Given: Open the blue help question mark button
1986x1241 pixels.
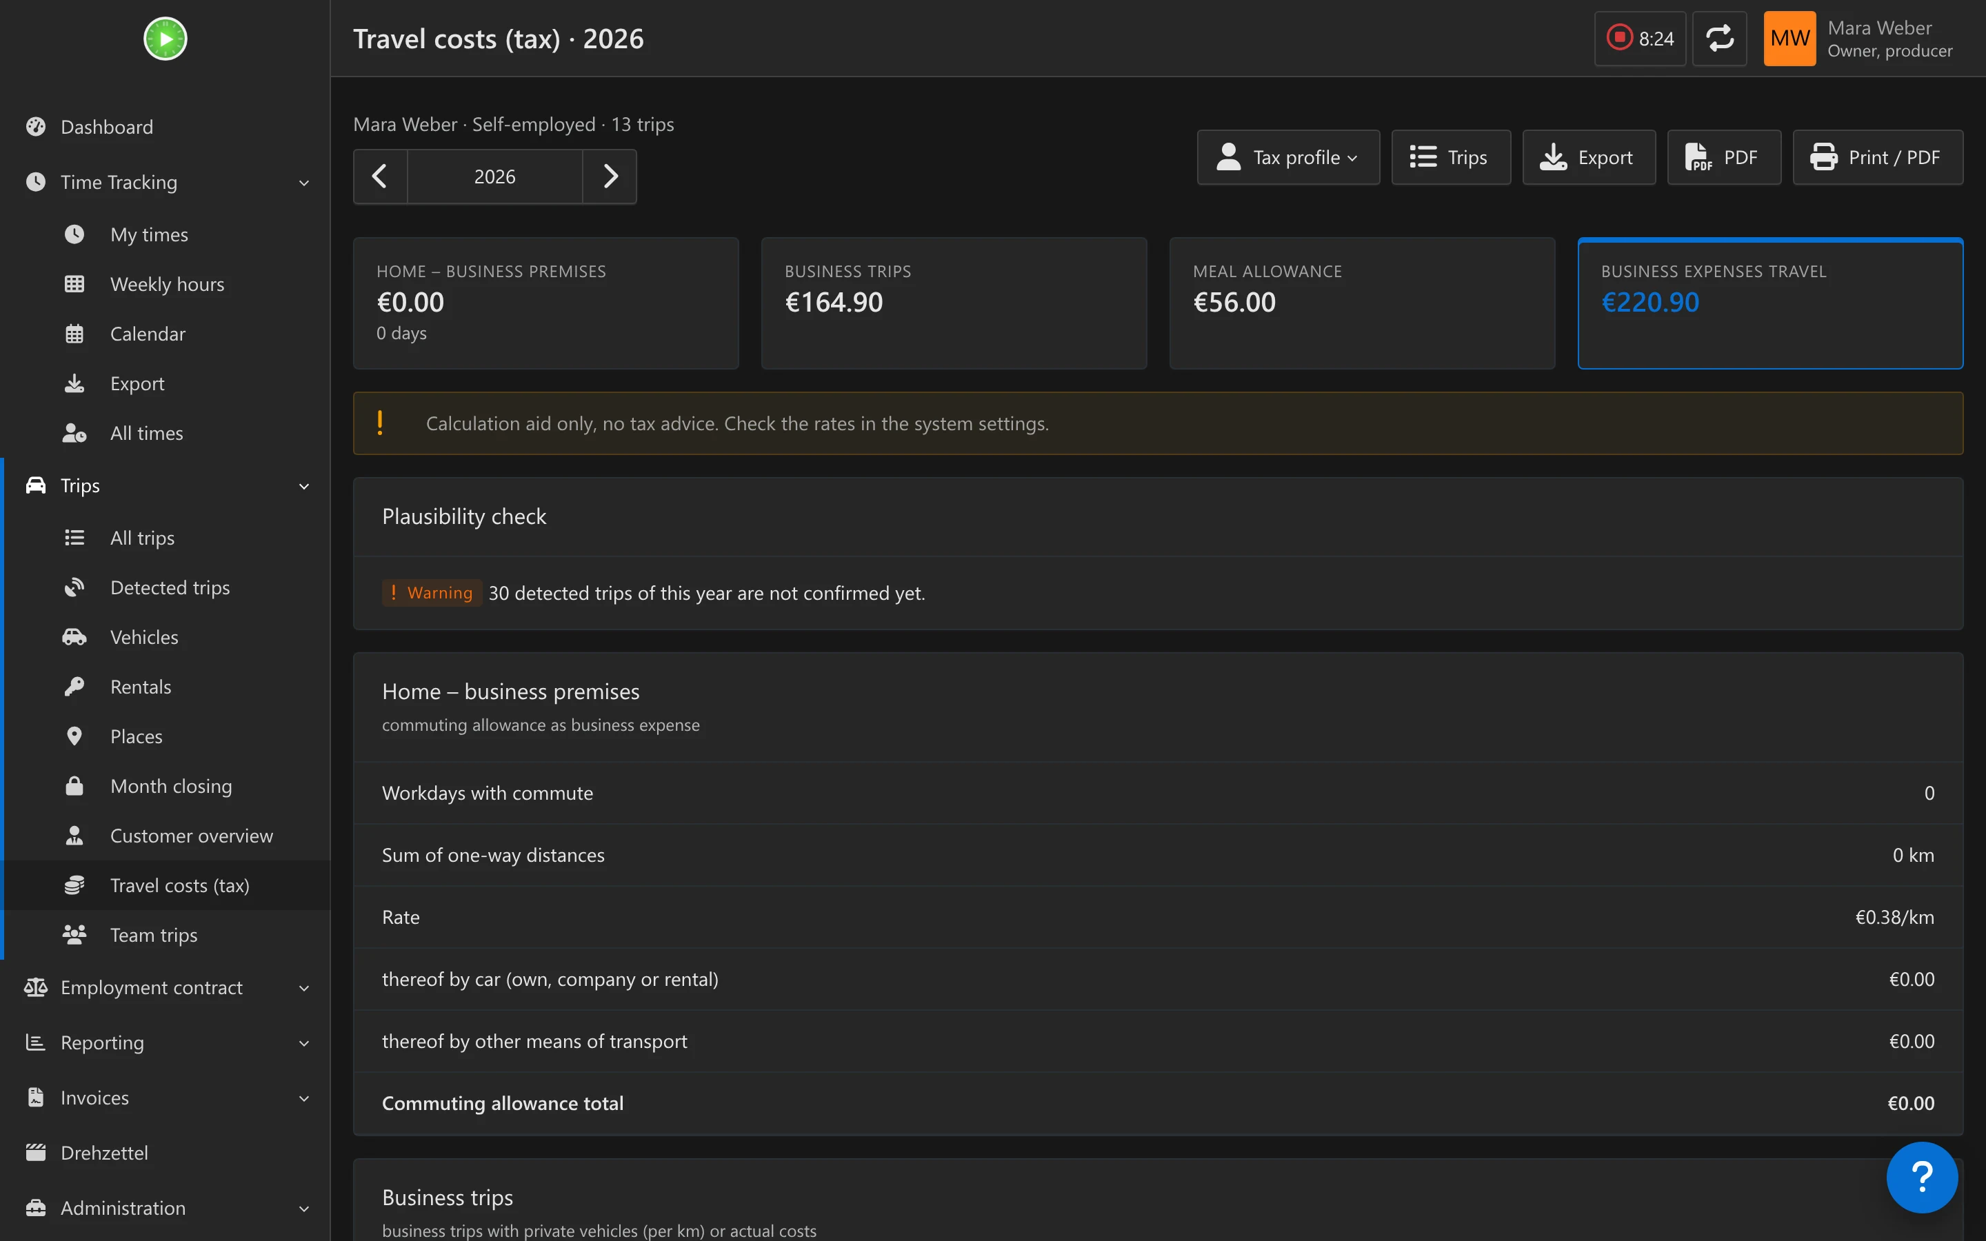Looking at the screenshot, I should (x=1922, y=1177).
